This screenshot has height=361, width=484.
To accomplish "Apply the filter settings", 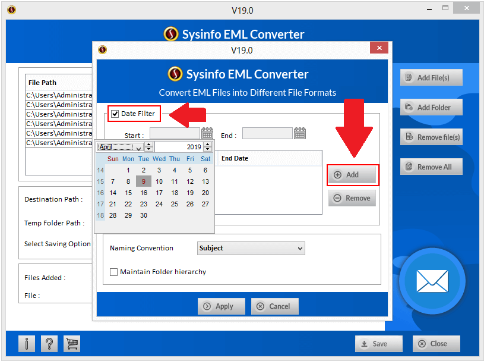I will (222, 306).
